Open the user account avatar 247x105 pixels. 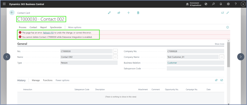point(243,4)
